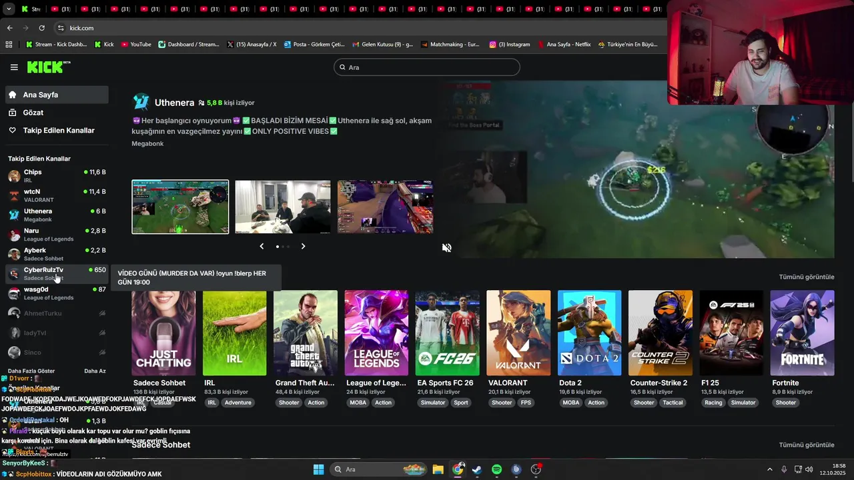The height and width of the screenshot is (480, 854).
Task: Open the Instagram bookmark
Action: click(510, 45)
